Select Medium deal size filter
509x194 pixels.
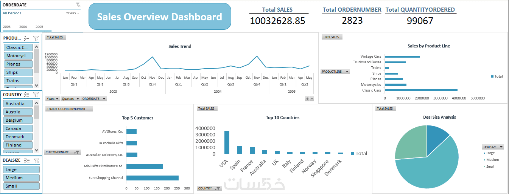point(22,178)
